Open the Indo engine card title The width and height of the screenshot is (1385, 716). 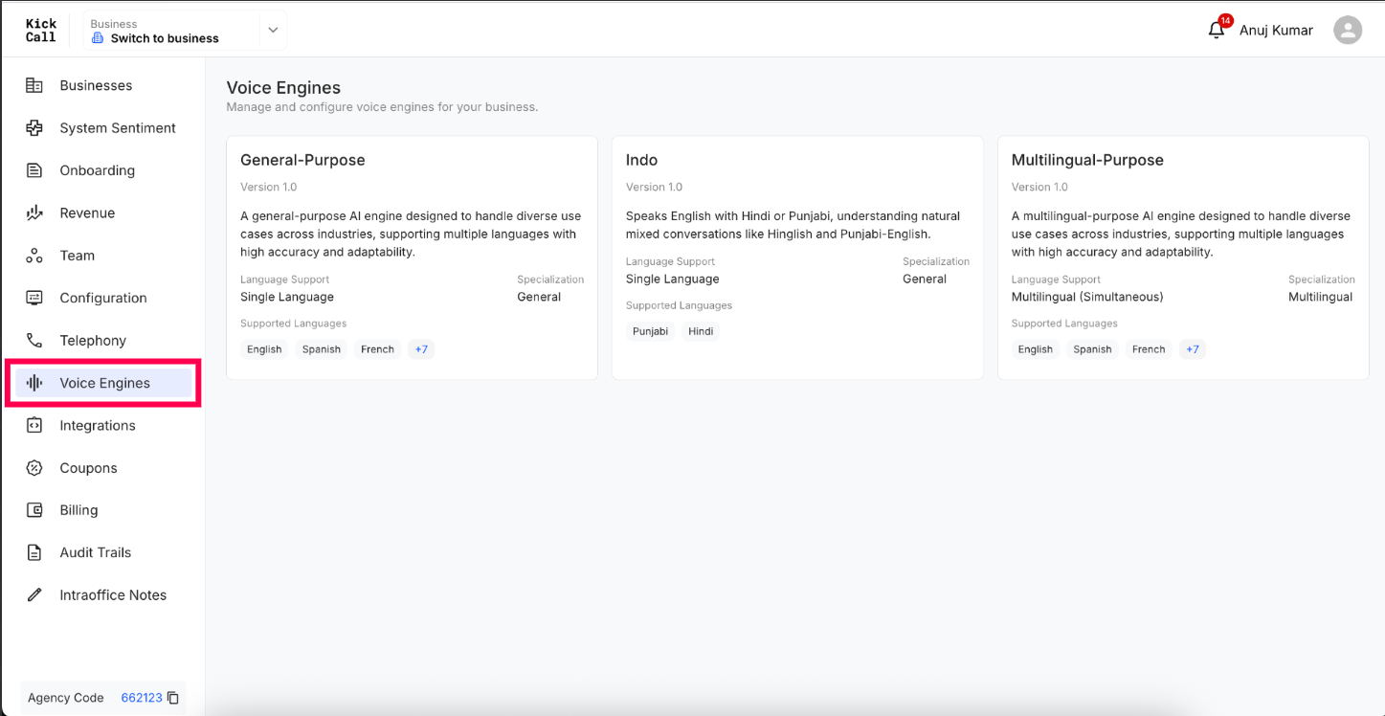pos(642,160)
